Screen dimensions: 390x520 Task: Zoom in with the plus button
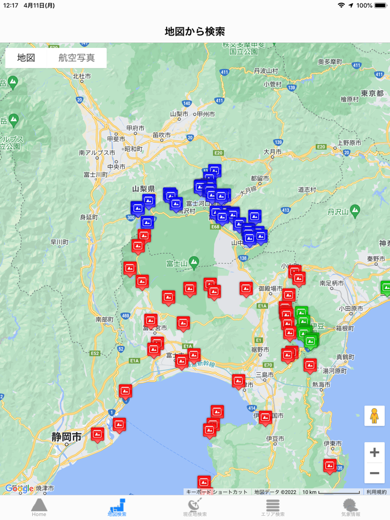point(374,452)
